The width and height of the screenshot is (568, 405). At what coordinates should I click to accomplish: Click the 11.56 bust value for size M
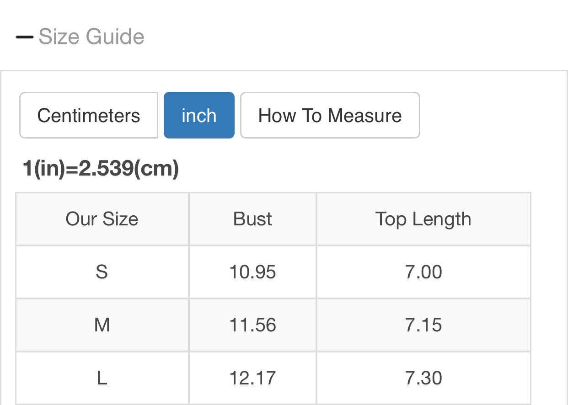pyautogui.click(x=252, y=325)
